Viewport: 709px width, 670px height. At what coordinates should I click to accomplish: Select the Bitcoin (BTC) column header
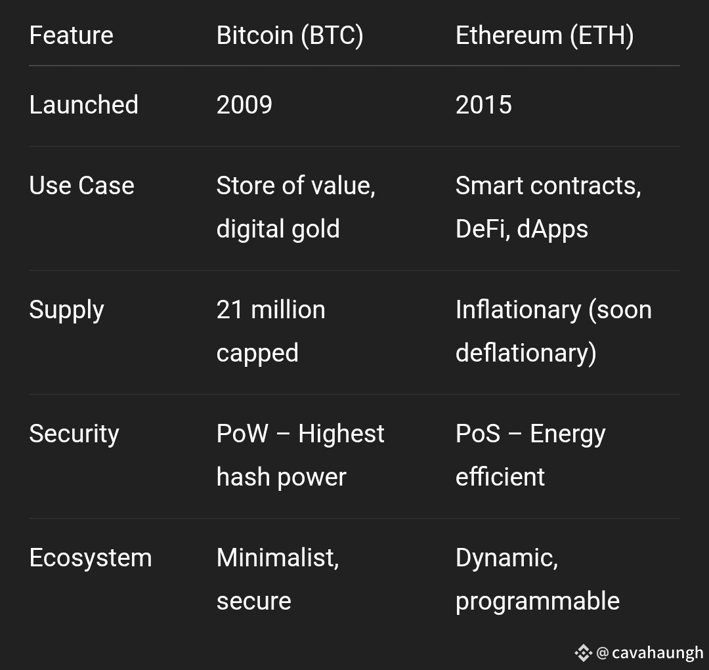click(x=290, y=35)
